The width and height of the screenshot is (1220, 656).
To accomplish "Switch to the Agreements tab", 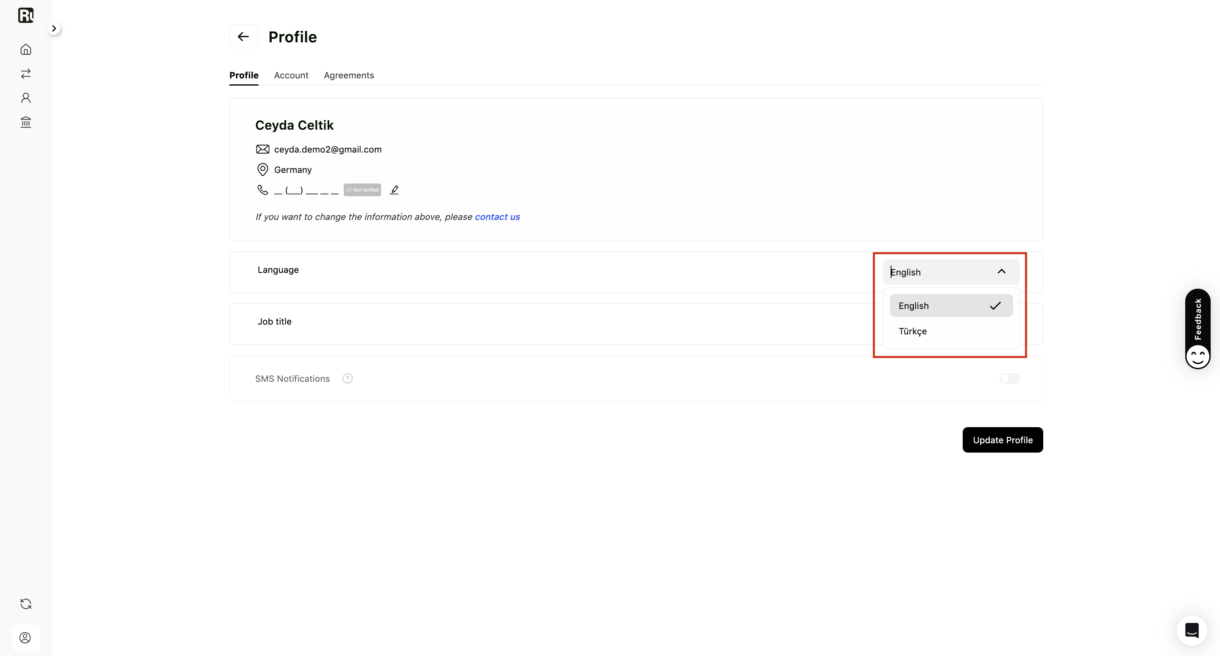I will pos(348,75).
